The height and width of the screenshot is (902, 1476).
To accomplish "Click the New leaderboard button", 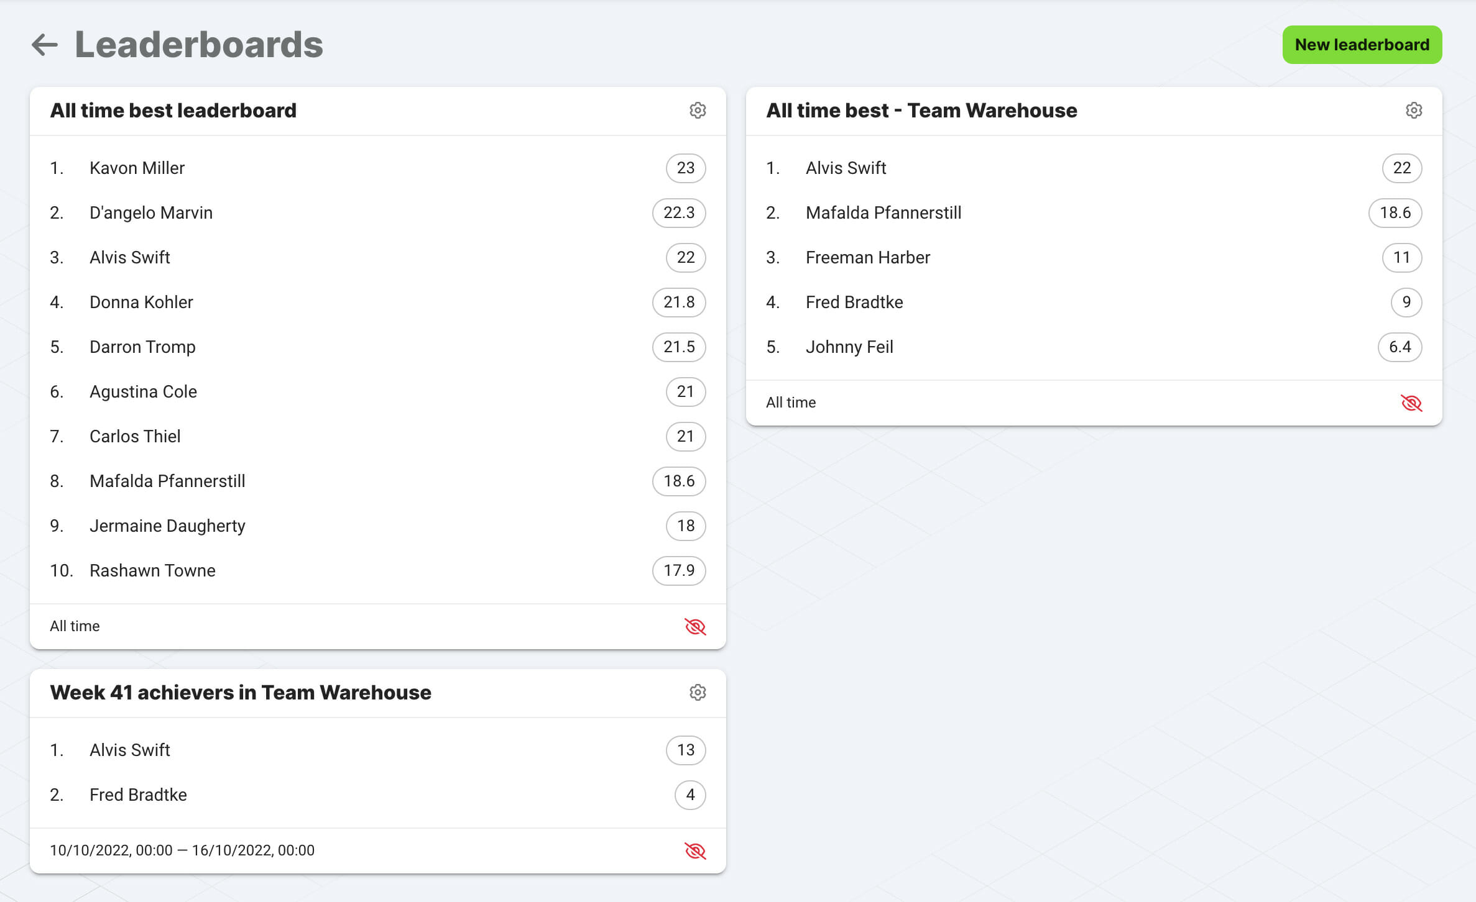I will pos(1362,44).
